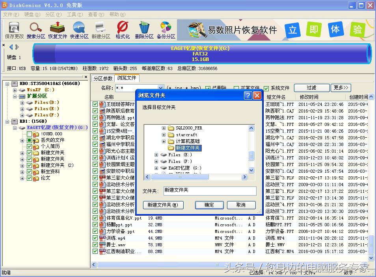Click the 搜索分区 magnifier icon
The image size is (376, 277).
(x=36, y=30)
